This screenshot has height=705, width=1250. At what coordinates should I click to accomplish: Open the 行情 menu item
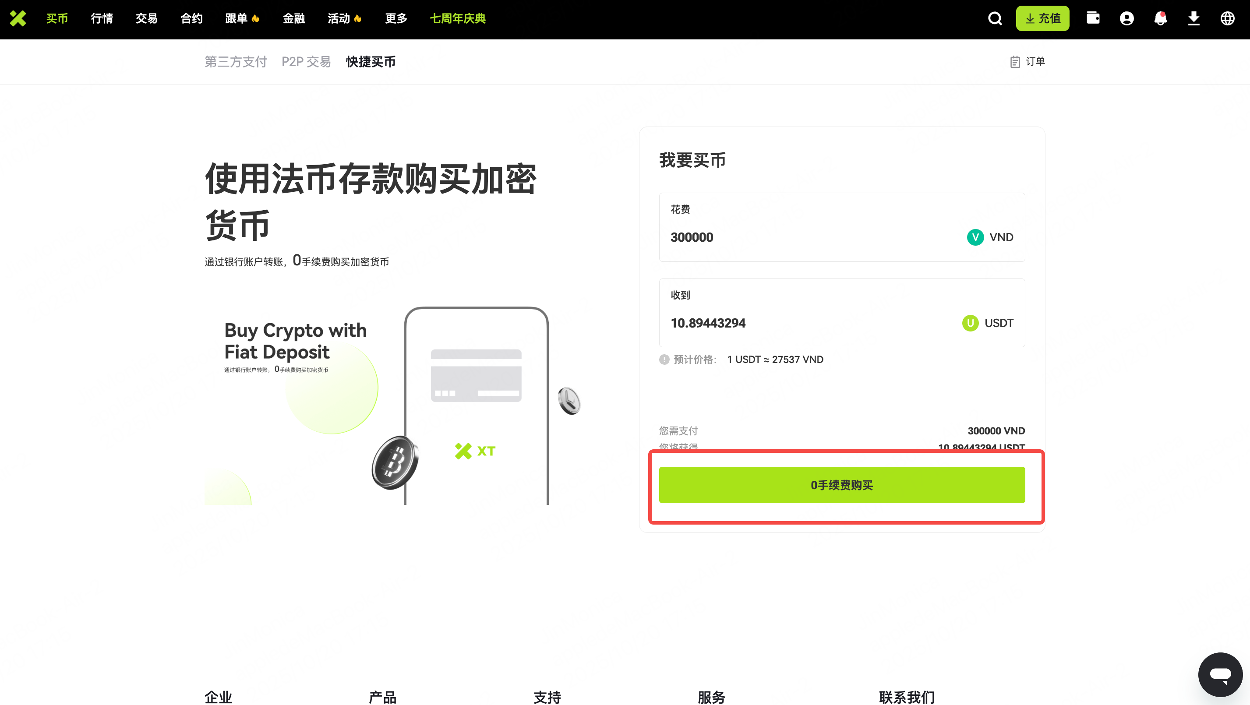coord(102,18)
